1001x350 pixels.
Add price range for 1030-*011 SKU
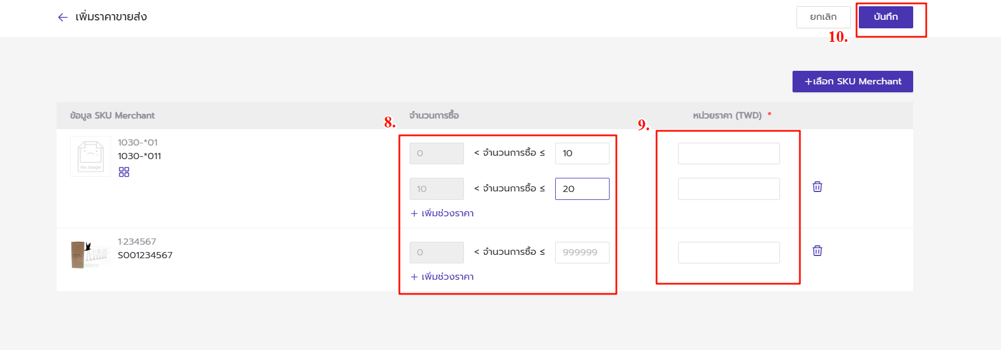442,214
